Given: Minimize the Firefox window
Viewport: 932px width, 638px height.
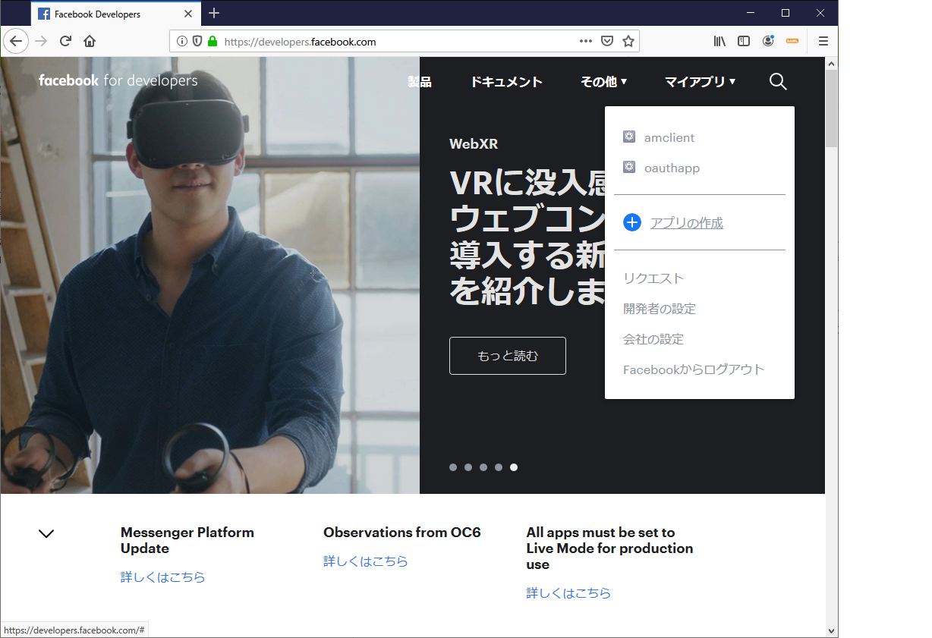Looking at the screenshot, I should coord(751,13).
